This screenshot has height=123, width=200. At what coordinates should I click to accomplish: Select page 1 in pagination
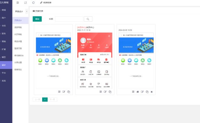(x=45, y=99)
